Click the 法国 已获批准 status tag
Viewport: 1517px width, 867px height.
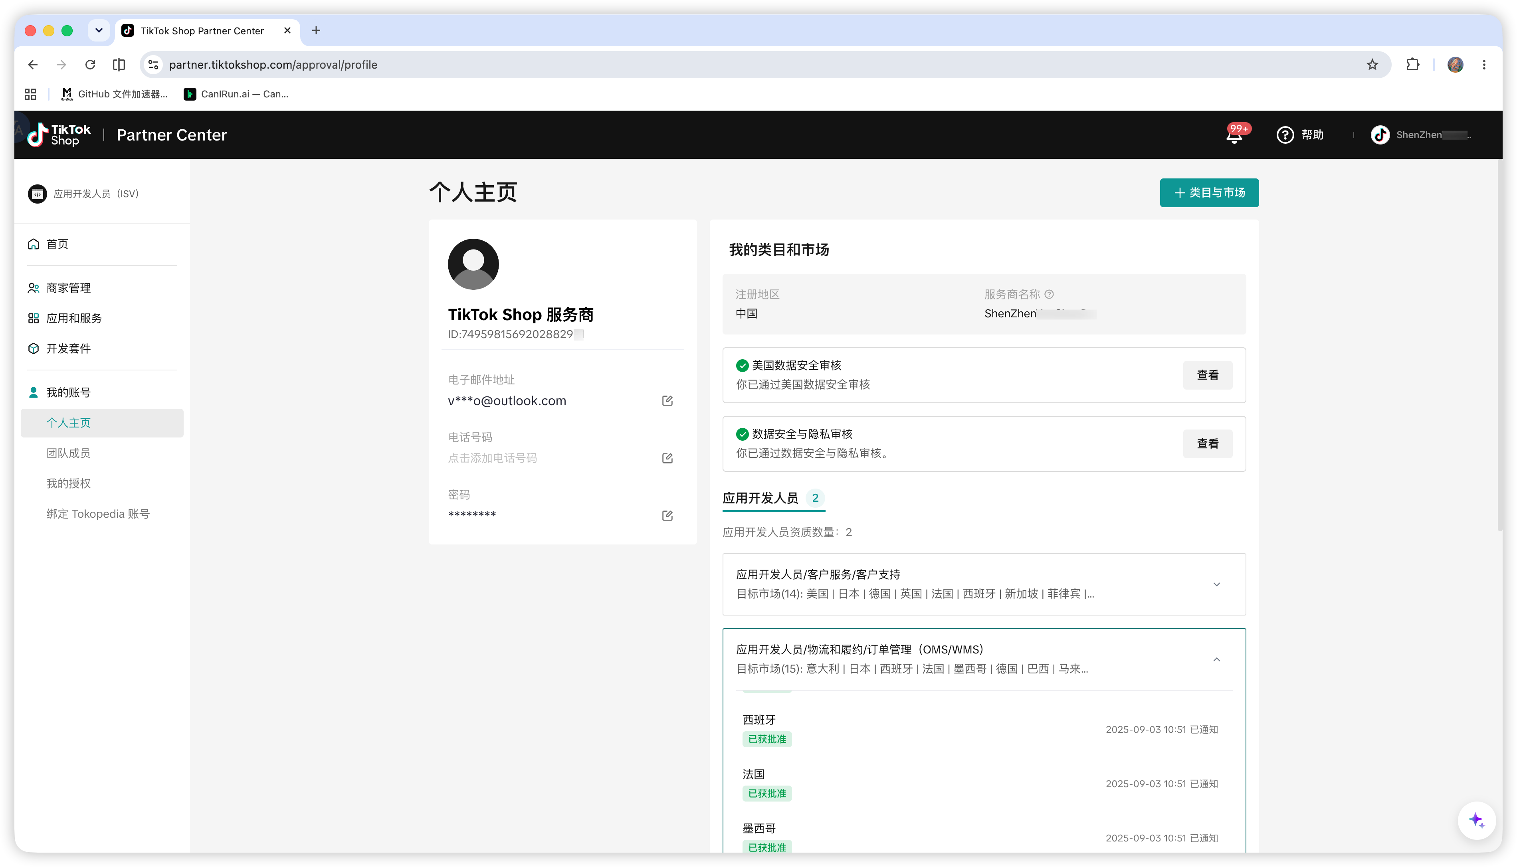click(767, 793)
